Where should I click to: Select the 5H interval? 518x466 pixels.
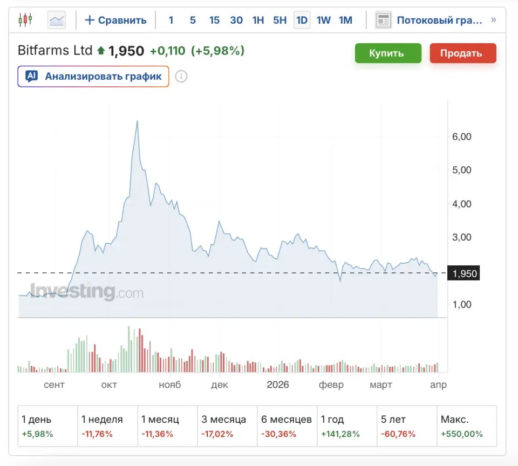[280, 20]
